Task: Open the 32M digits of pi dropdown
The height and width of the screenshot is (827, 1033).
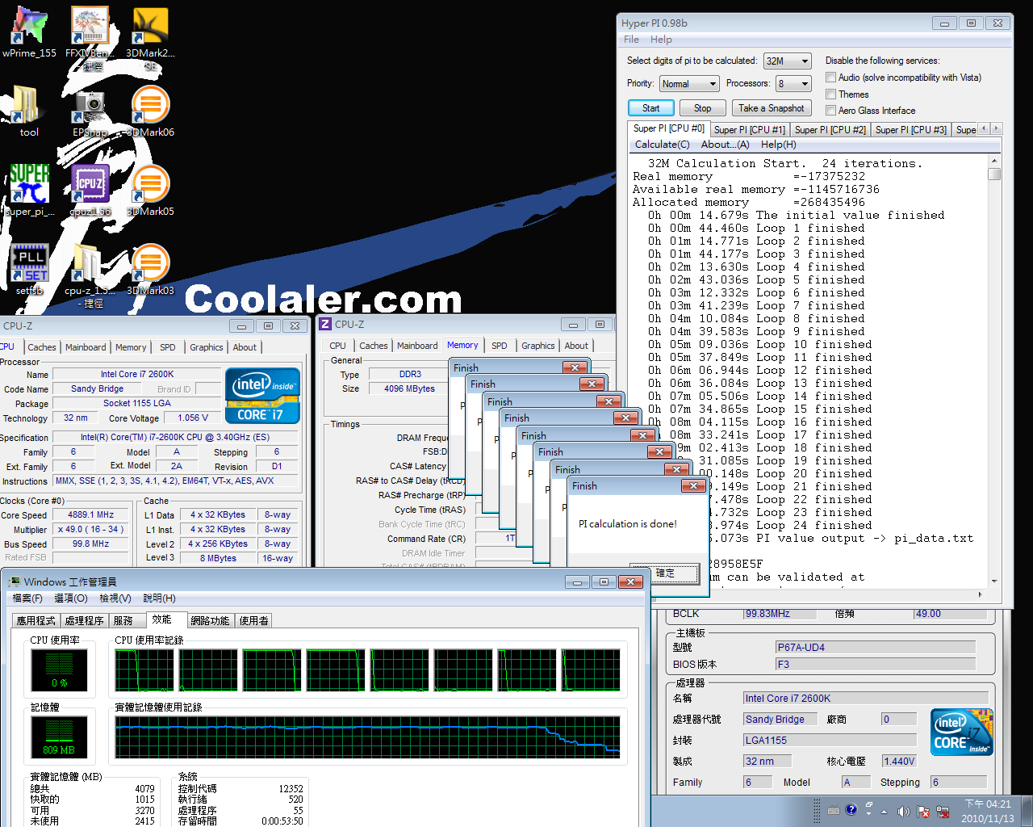Action: (x=787, y=61)
